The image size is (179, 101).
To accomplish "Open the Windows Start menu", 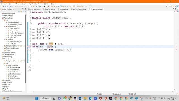I will (37, 98).
